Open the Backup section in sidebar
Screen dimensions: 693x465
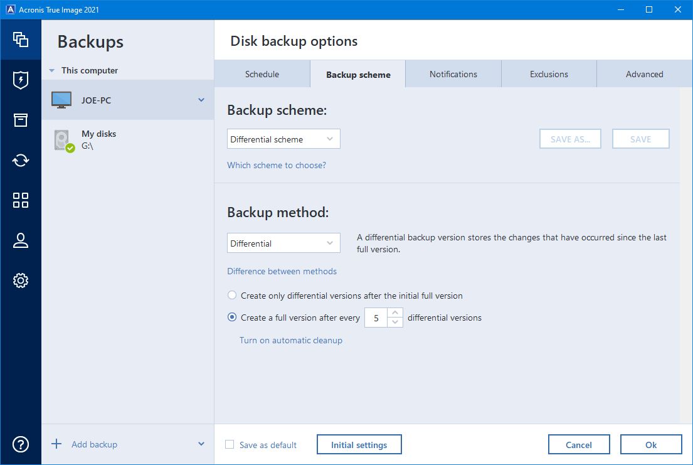coord(20,40)
